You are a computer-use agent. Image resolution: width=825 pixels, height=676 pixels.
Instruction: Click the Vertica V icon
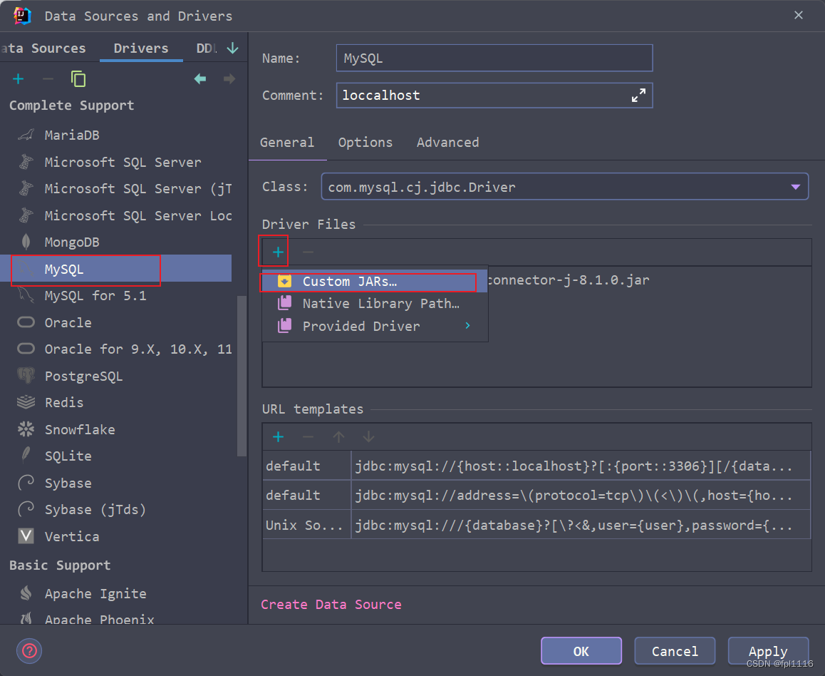[x=26, y=536]
